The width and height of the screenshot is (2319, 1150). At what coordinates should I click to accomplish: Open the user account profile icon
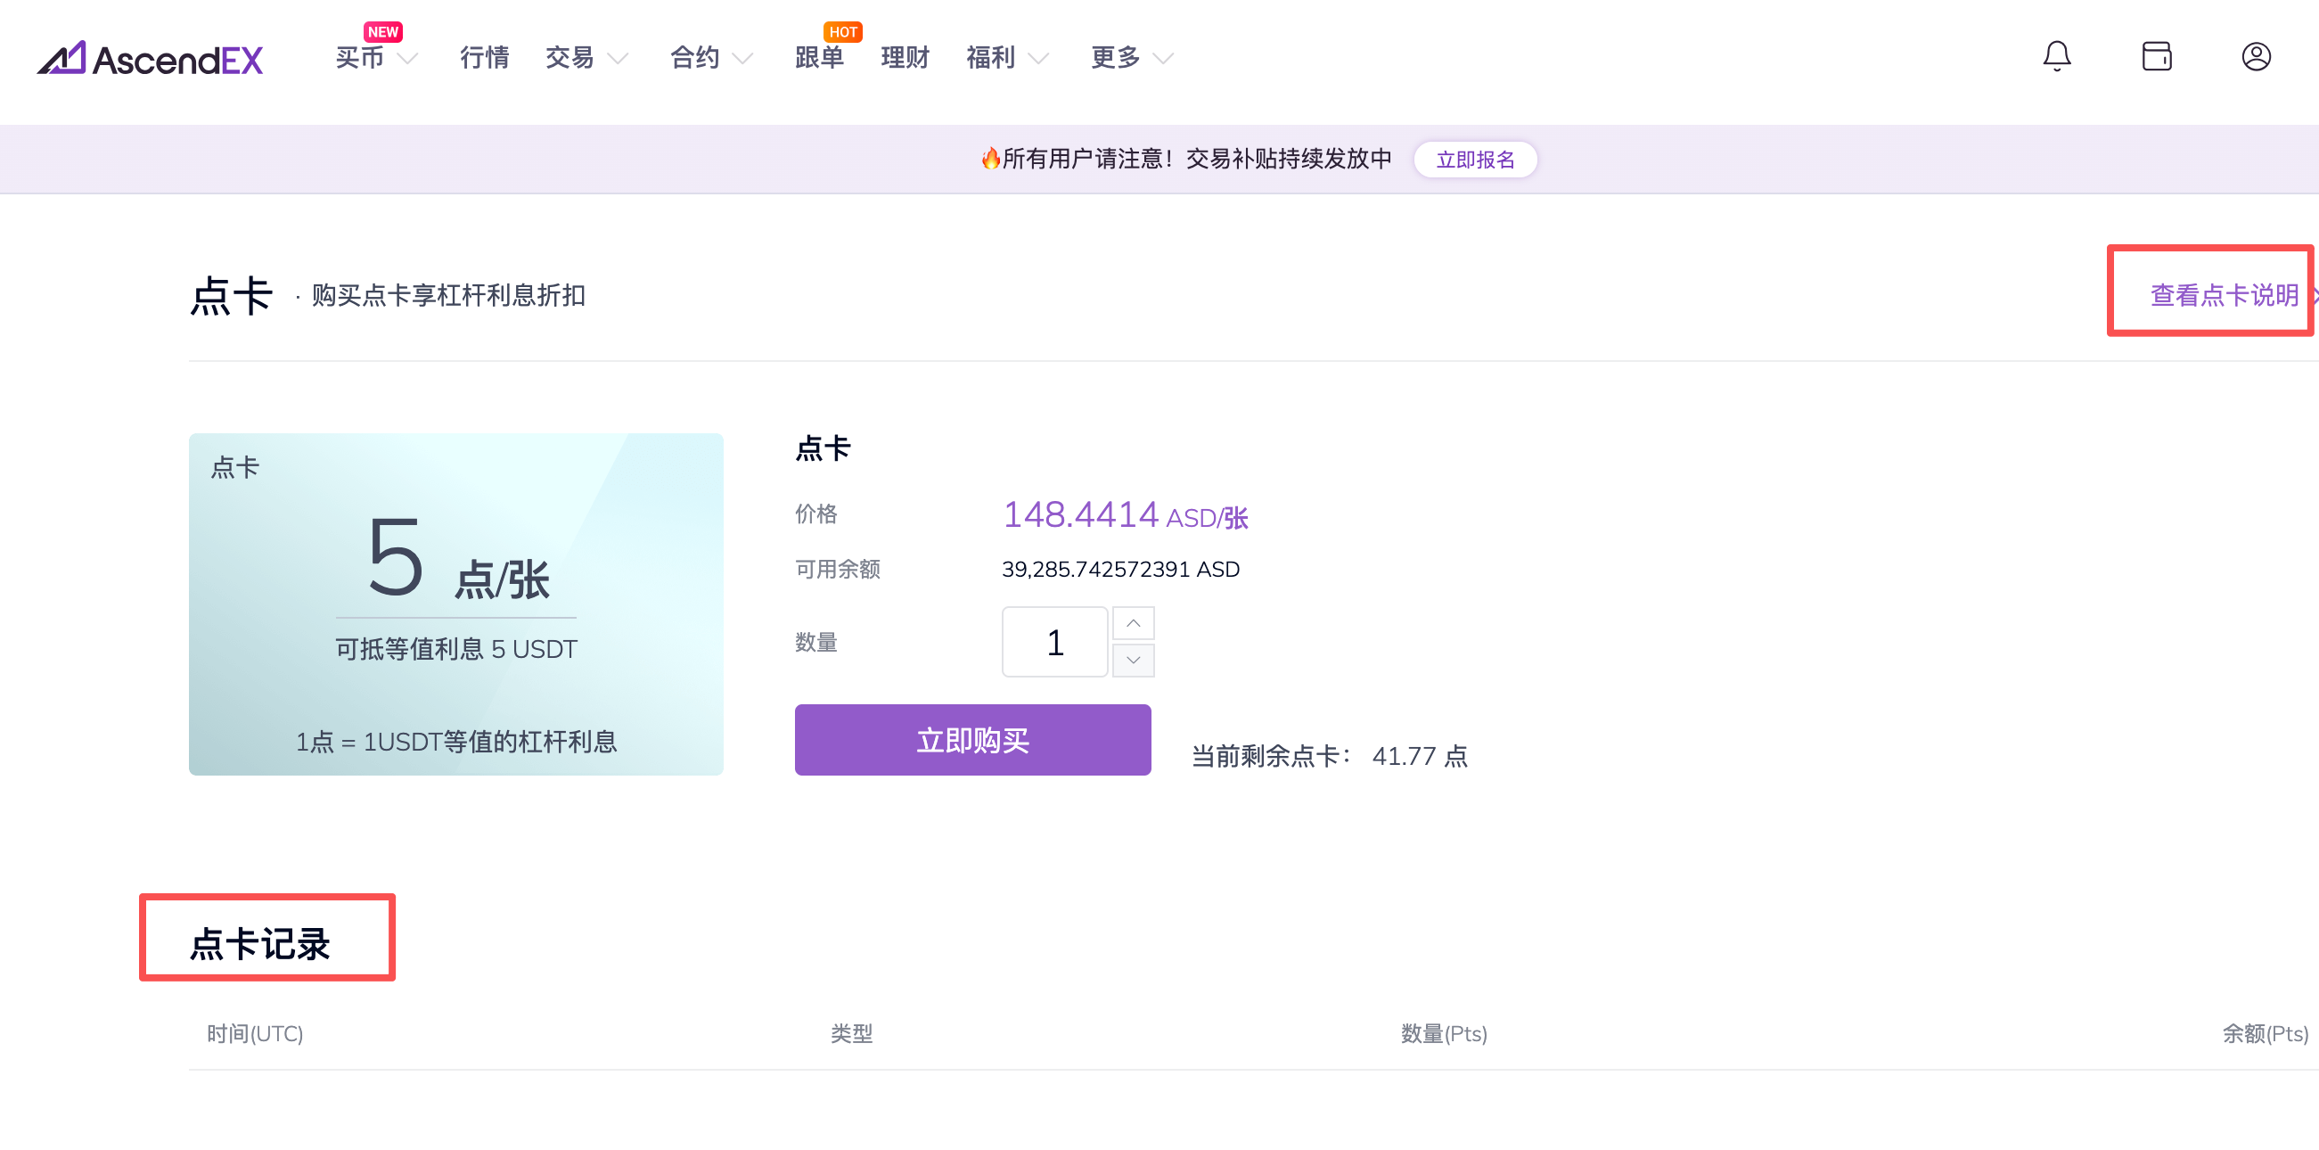click(2255, 57)
